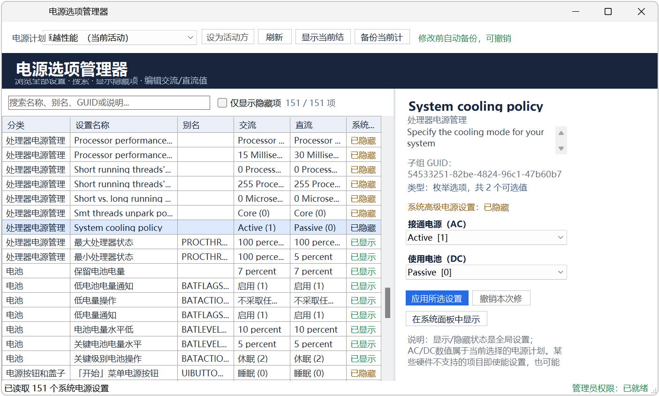
Task: Select the 关键电池电量水平 row
Action: (191, 344)
